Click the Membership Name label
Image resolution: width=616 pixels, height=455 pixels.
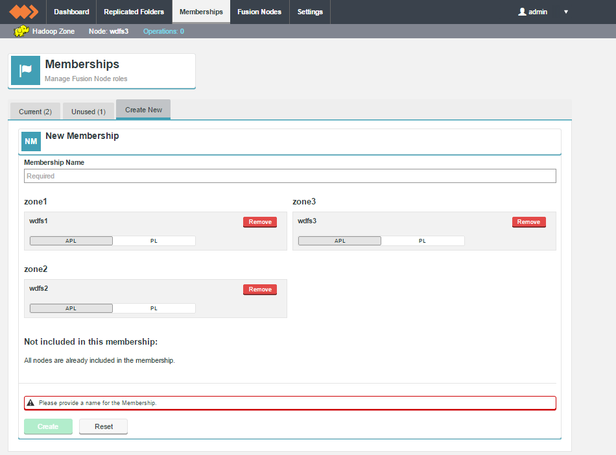click(54, 162)
